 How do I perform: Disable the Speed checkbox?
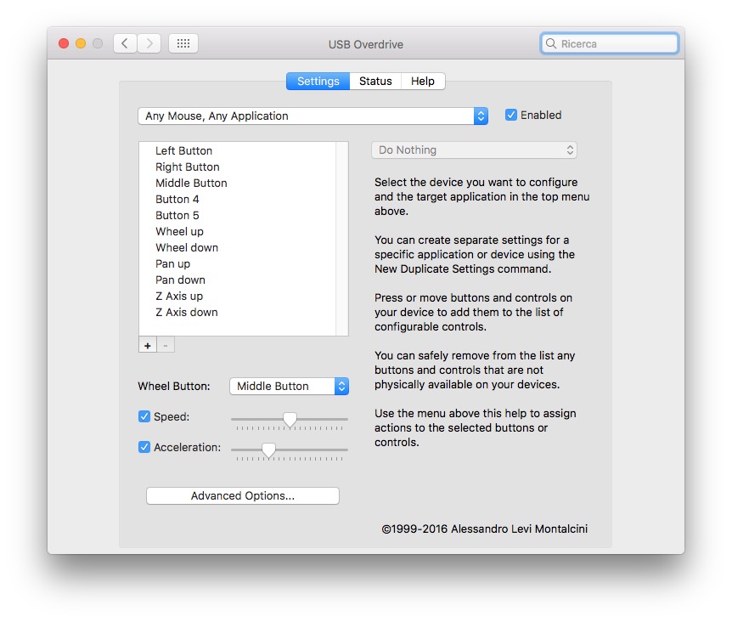pos(144,416)
